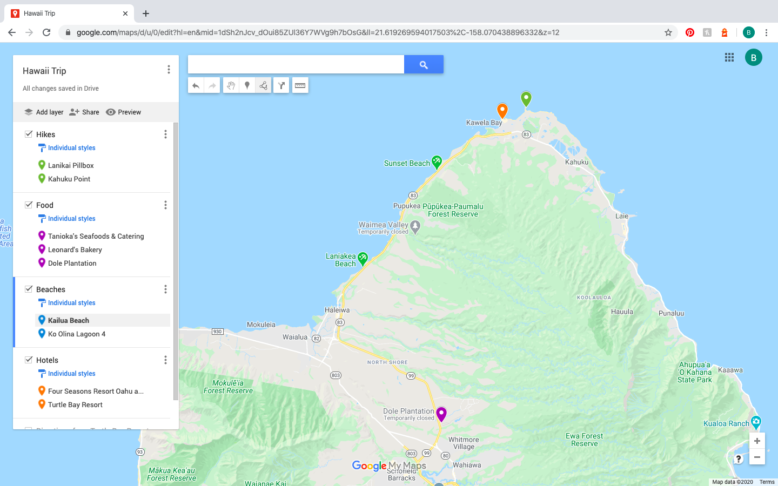The height and width of the screenshot is (486, 778).
Task: Click Share button
Action: pyautogui.click(x=84, y=112)
